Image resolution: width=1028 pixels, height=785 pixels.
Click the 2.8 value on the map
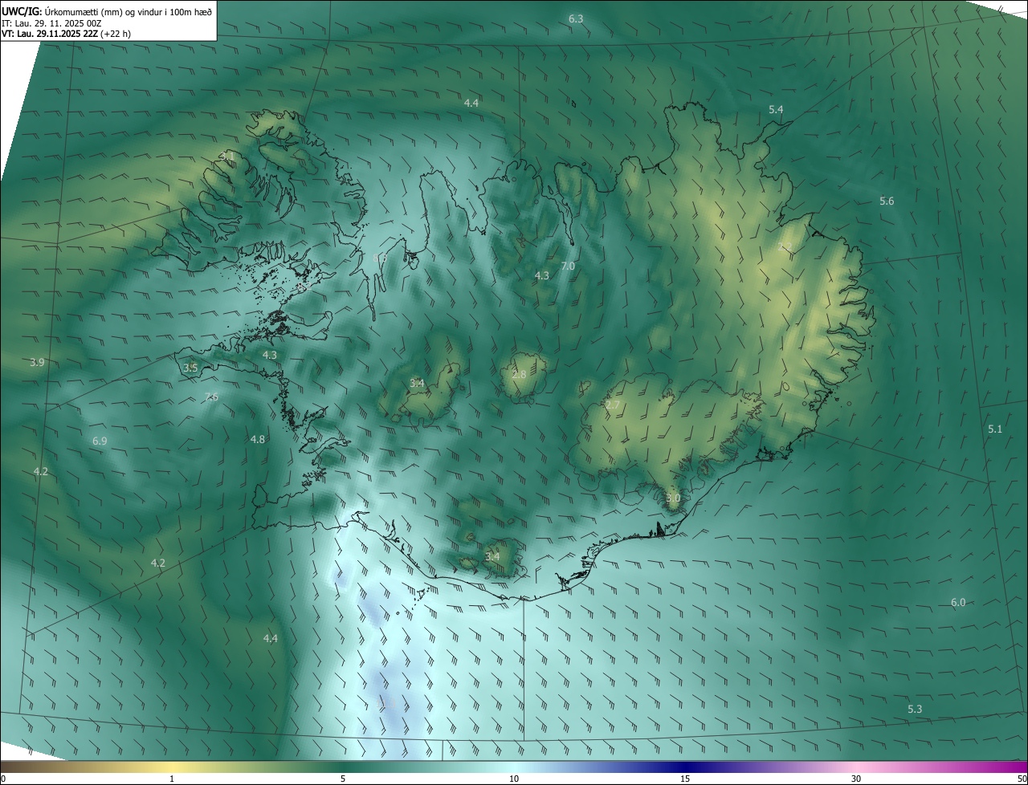(x=519, y=375)
